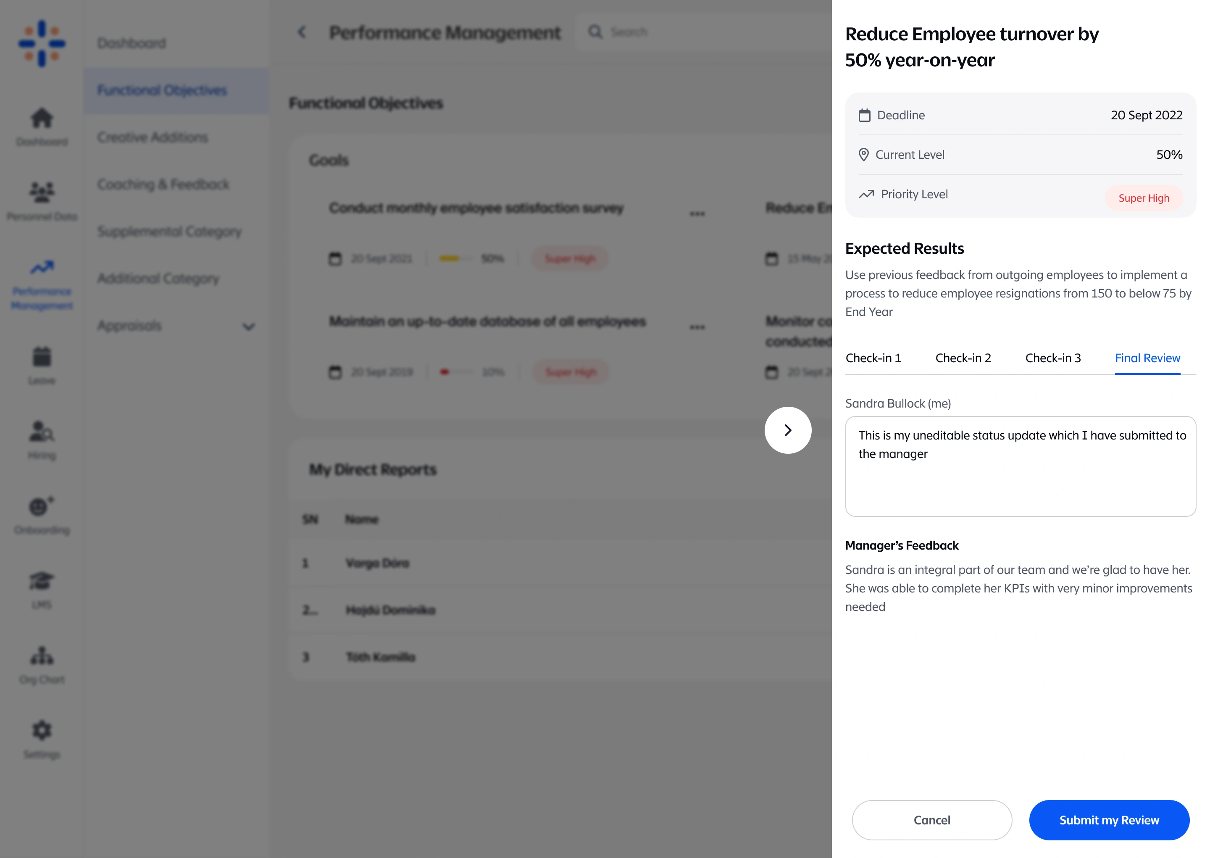
Task: Open options menu for monthly satisfaction survey goal
Action: (x=697, y=214)
